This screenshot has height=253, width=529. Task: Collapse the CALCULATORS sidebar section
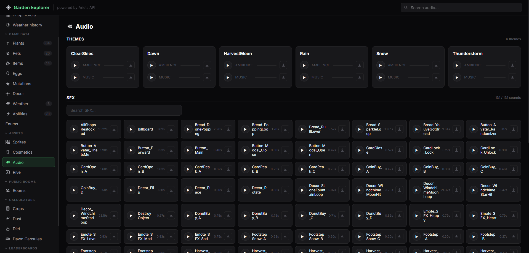pos(20,200)
